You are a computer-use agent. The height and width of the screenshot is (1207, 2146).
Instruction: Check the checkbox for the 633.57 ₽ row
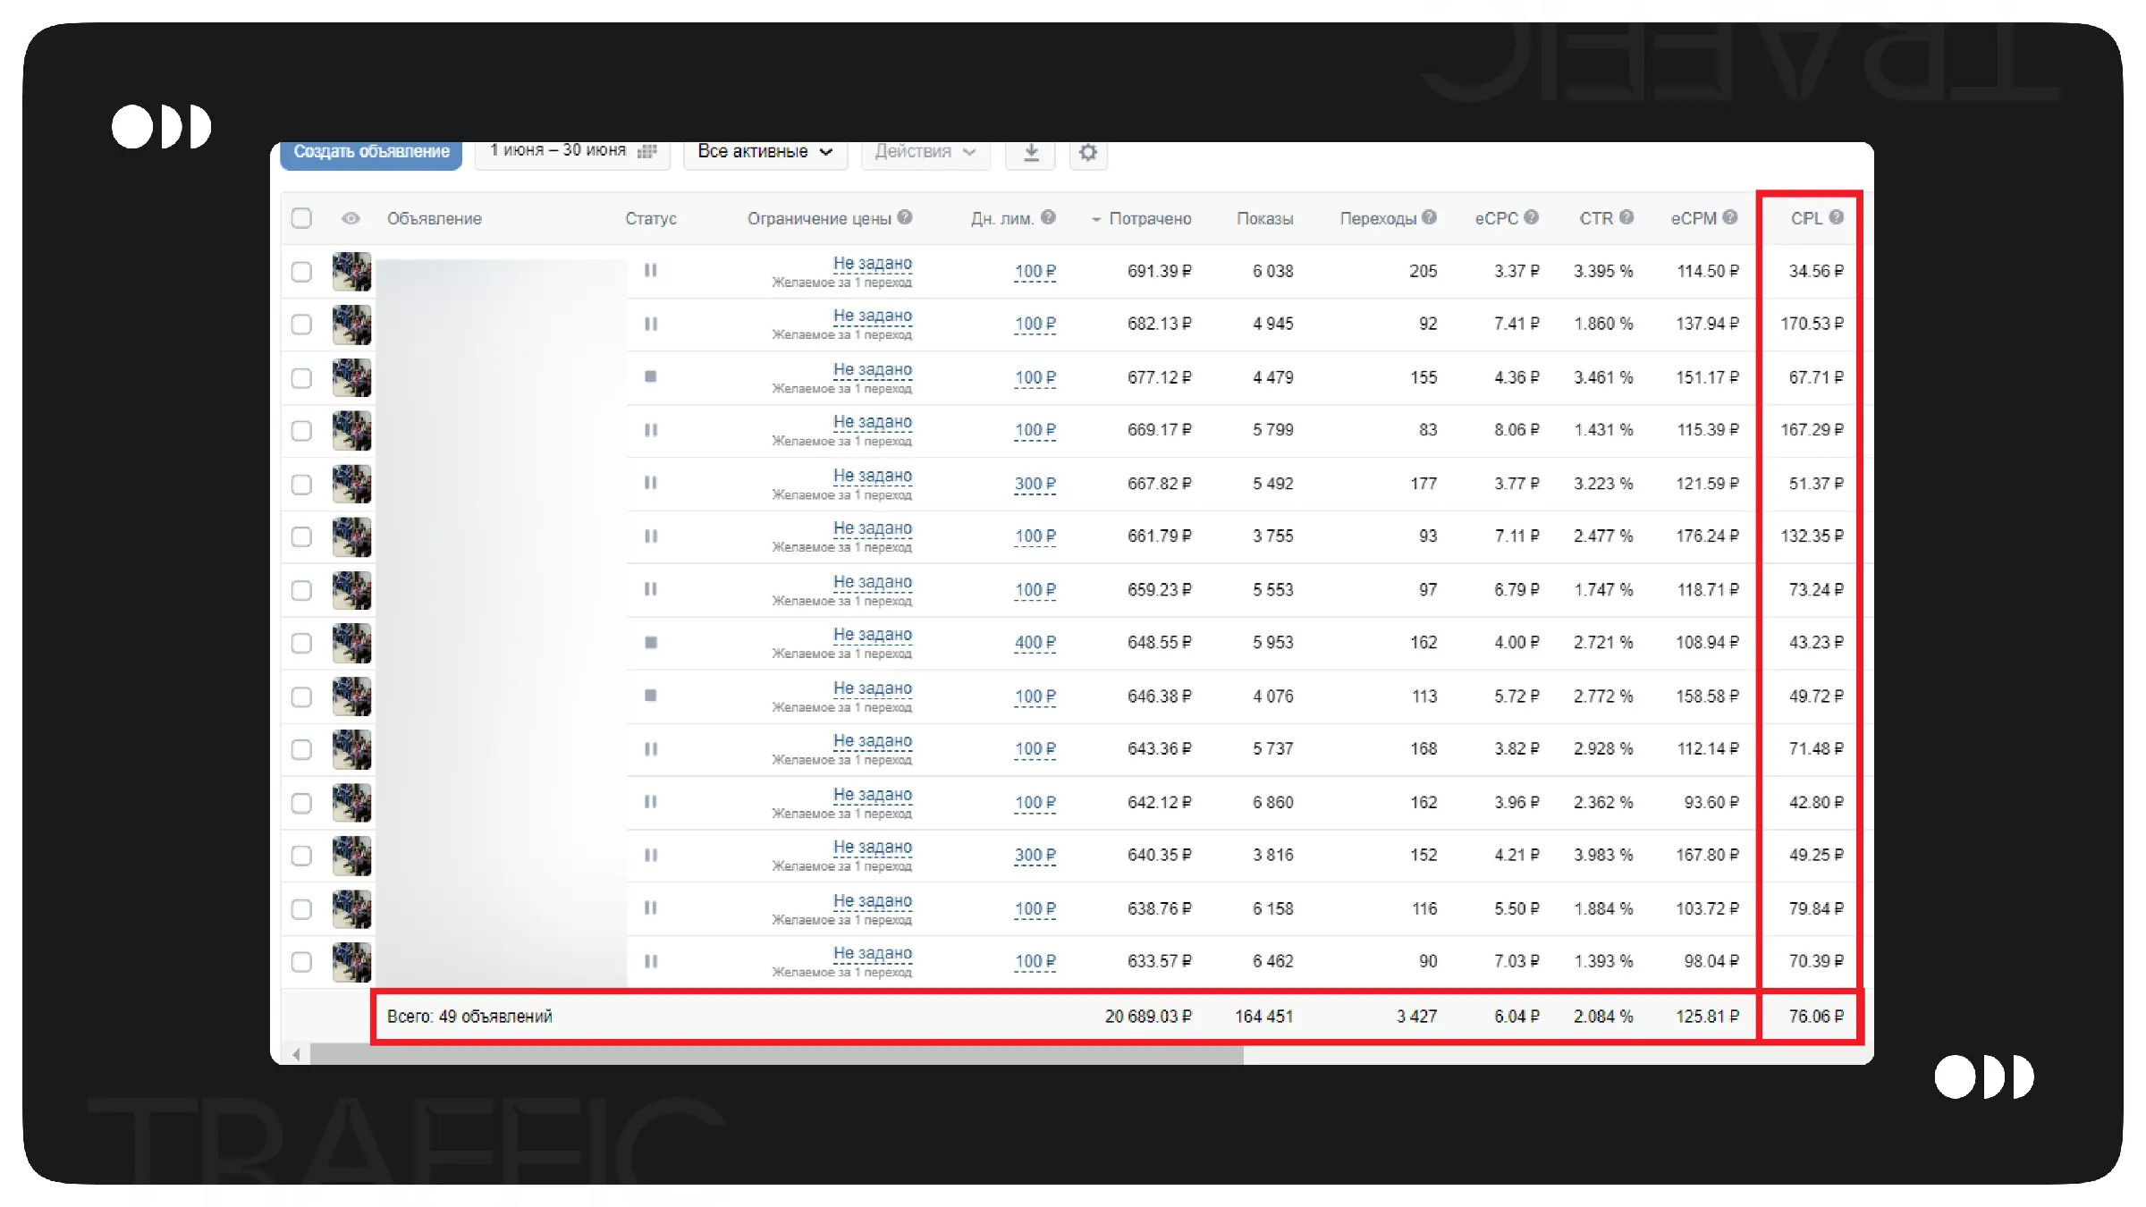(x=302, y=961)
